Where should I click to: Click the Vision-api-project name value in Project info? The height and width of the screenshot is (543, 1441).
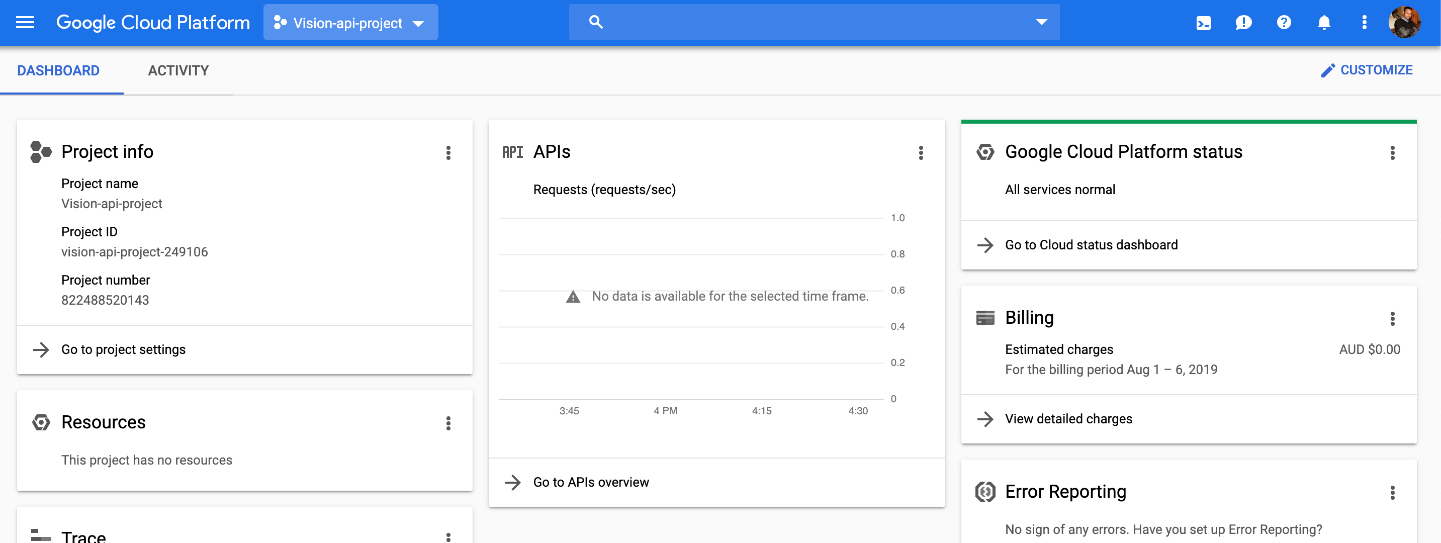pos(112,204)
